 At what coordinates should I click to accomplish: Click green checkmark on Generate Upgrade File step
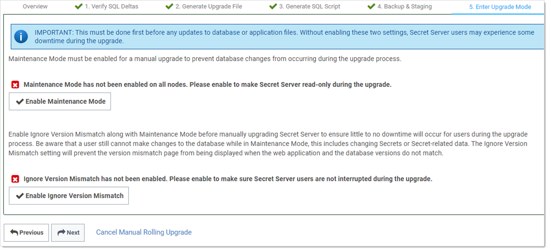(x=169, y=7)
